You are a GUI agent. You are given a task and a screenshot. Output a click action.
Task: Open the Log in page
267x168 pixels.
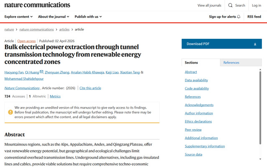tap(256, 5)
